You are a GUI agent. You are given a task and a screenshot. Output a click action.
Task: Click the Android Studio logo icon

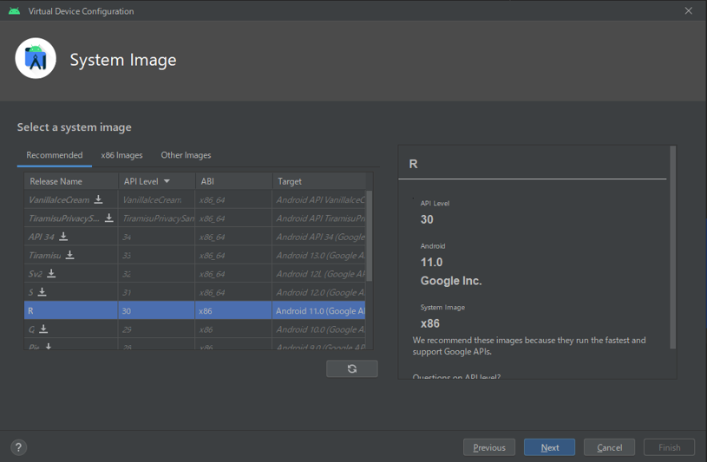pyautogui.click(x=36, y=58)
